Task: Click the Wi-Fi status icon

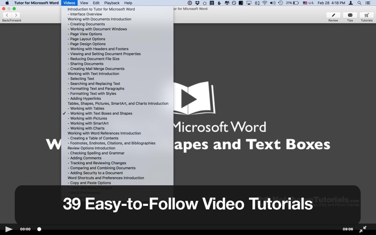Action: (265, 3)
